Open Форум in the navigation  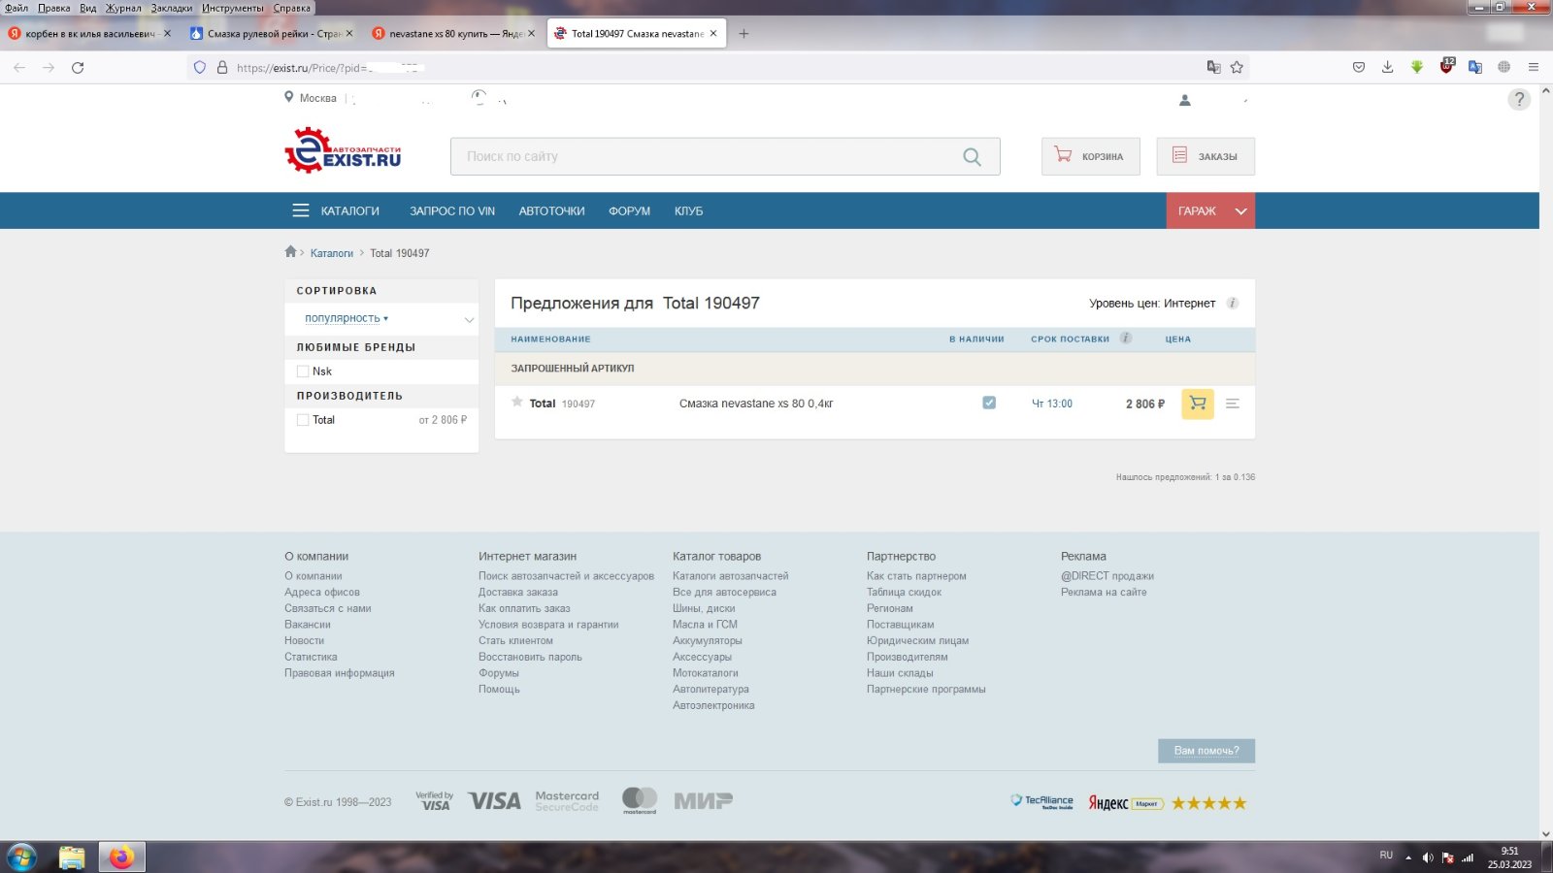[x=629, y=210]
